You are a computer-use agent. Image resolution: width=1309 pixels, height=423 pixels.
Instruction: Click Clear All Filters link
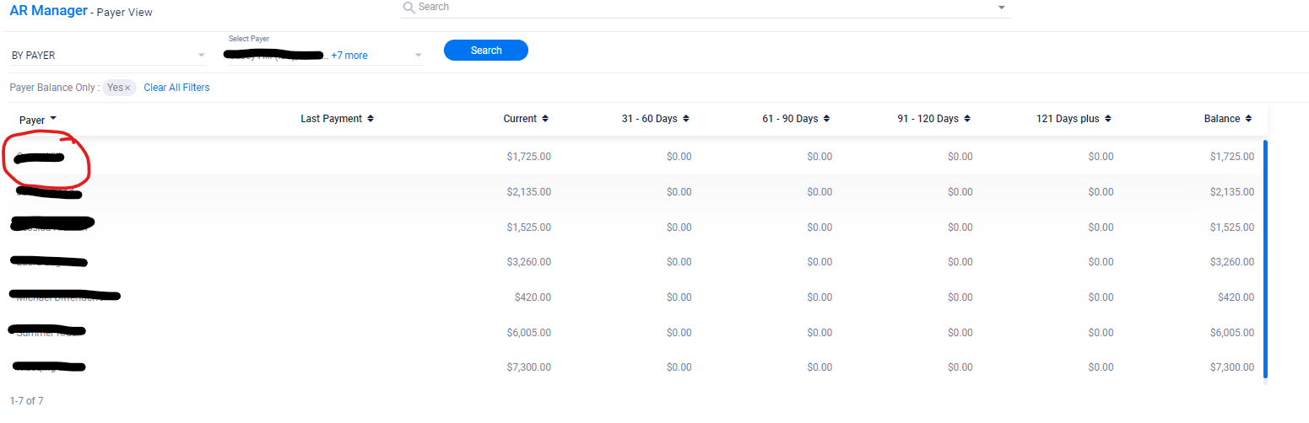point(176,88)
